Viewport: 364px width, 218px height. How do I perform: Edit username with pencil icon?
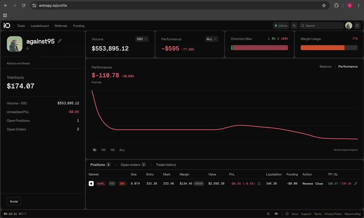(x=60, y=41)
